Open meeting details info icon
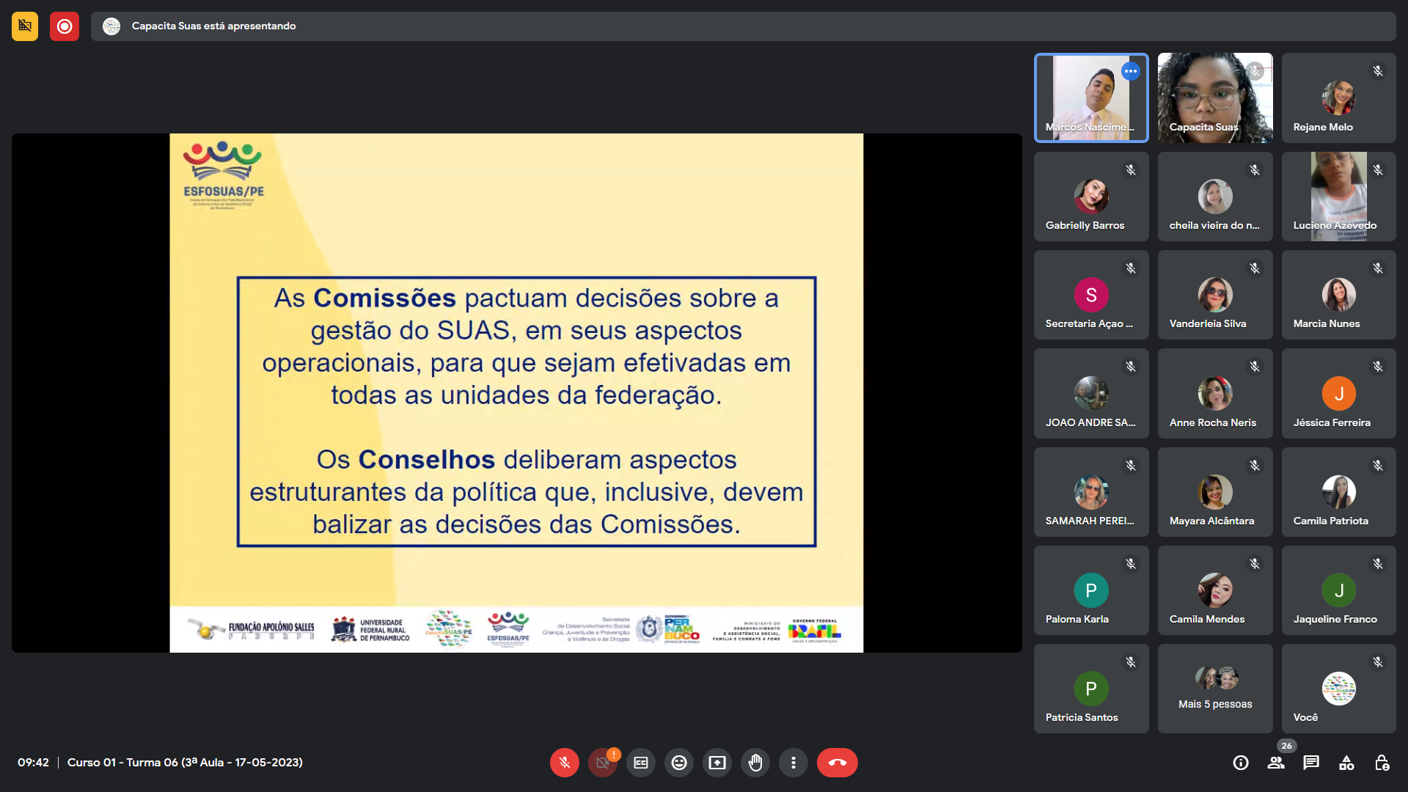1408x792 pixels. pos(1241,763)
